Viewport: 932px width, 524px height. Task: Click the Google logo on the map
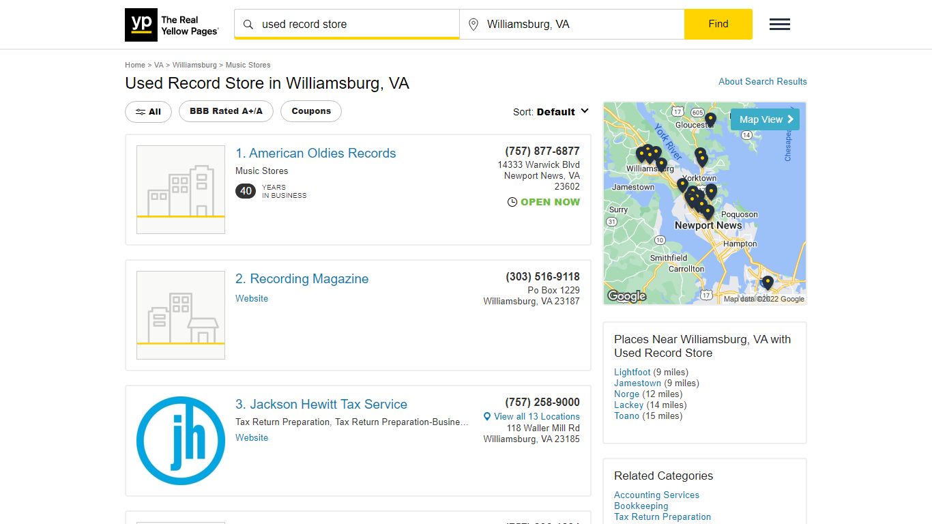click(x=626, y=296)
